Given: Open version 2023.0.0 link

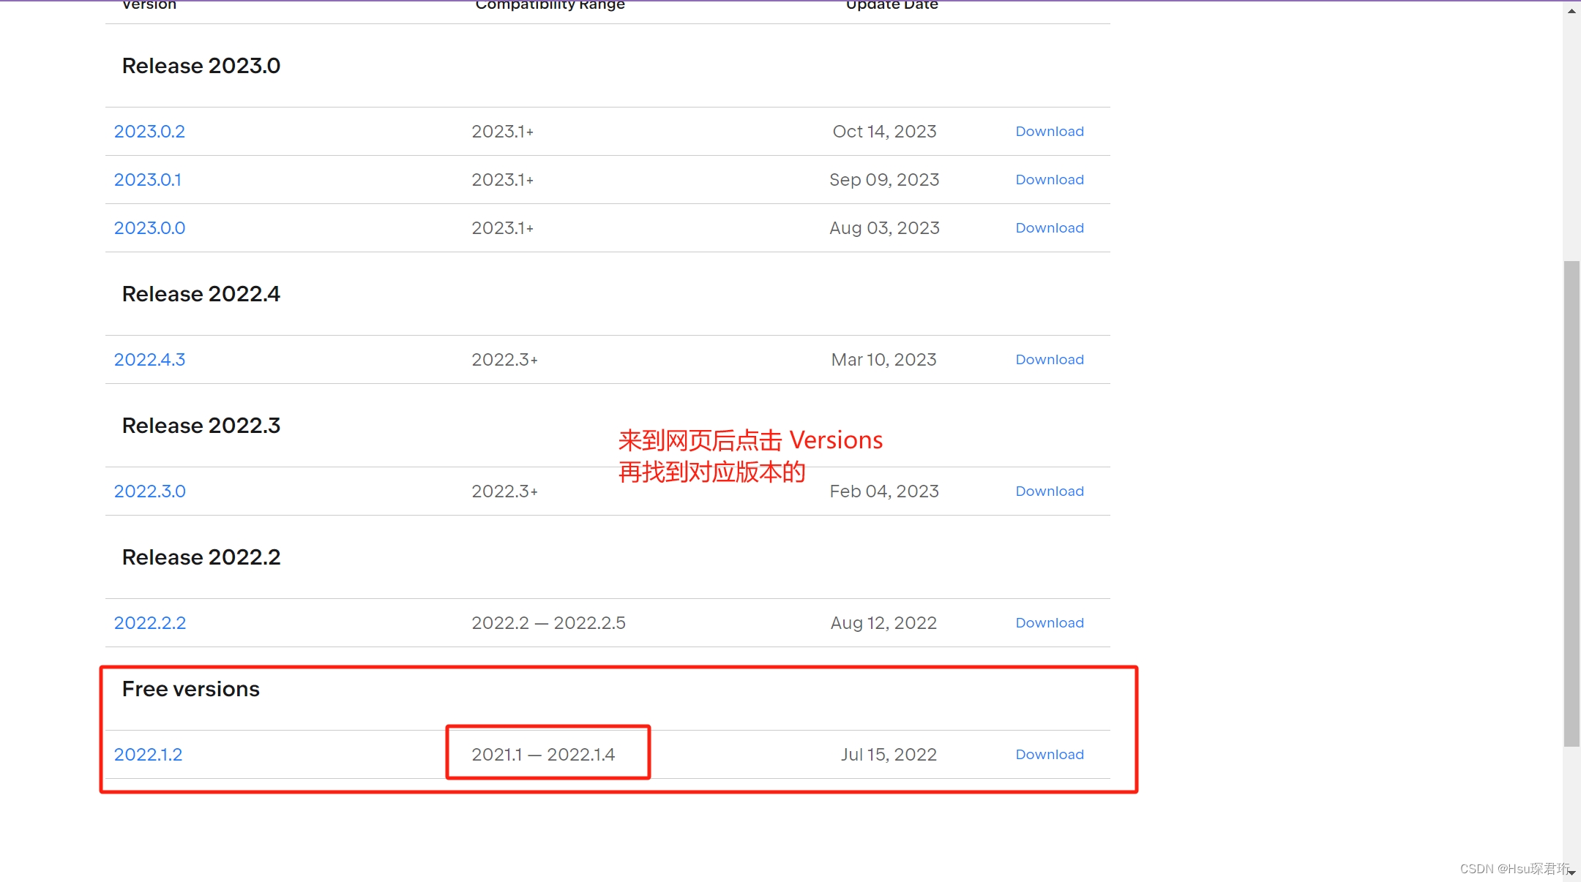Looking at the screenshot, I should [149, 228].
